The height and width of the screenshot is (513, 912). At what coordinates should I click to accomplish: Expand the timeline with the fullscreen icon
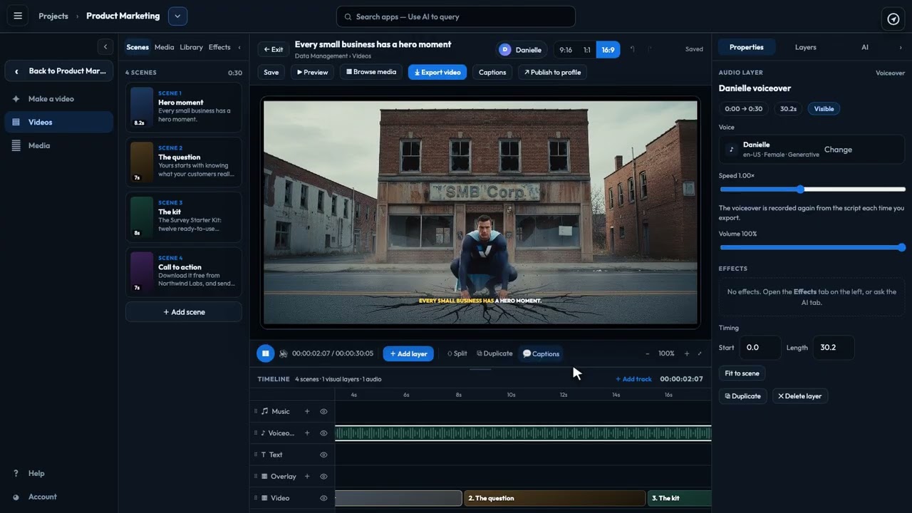(x=700, y=353)
